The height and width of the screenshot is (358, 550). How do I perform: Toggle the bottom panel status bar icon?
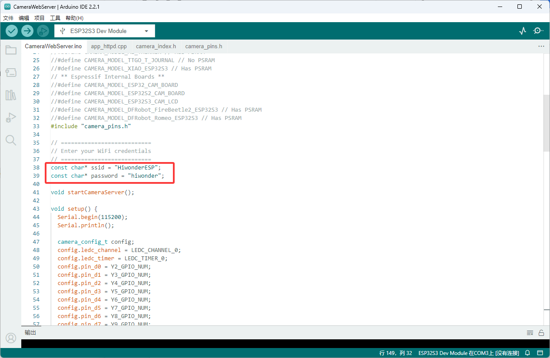point(540,353)
